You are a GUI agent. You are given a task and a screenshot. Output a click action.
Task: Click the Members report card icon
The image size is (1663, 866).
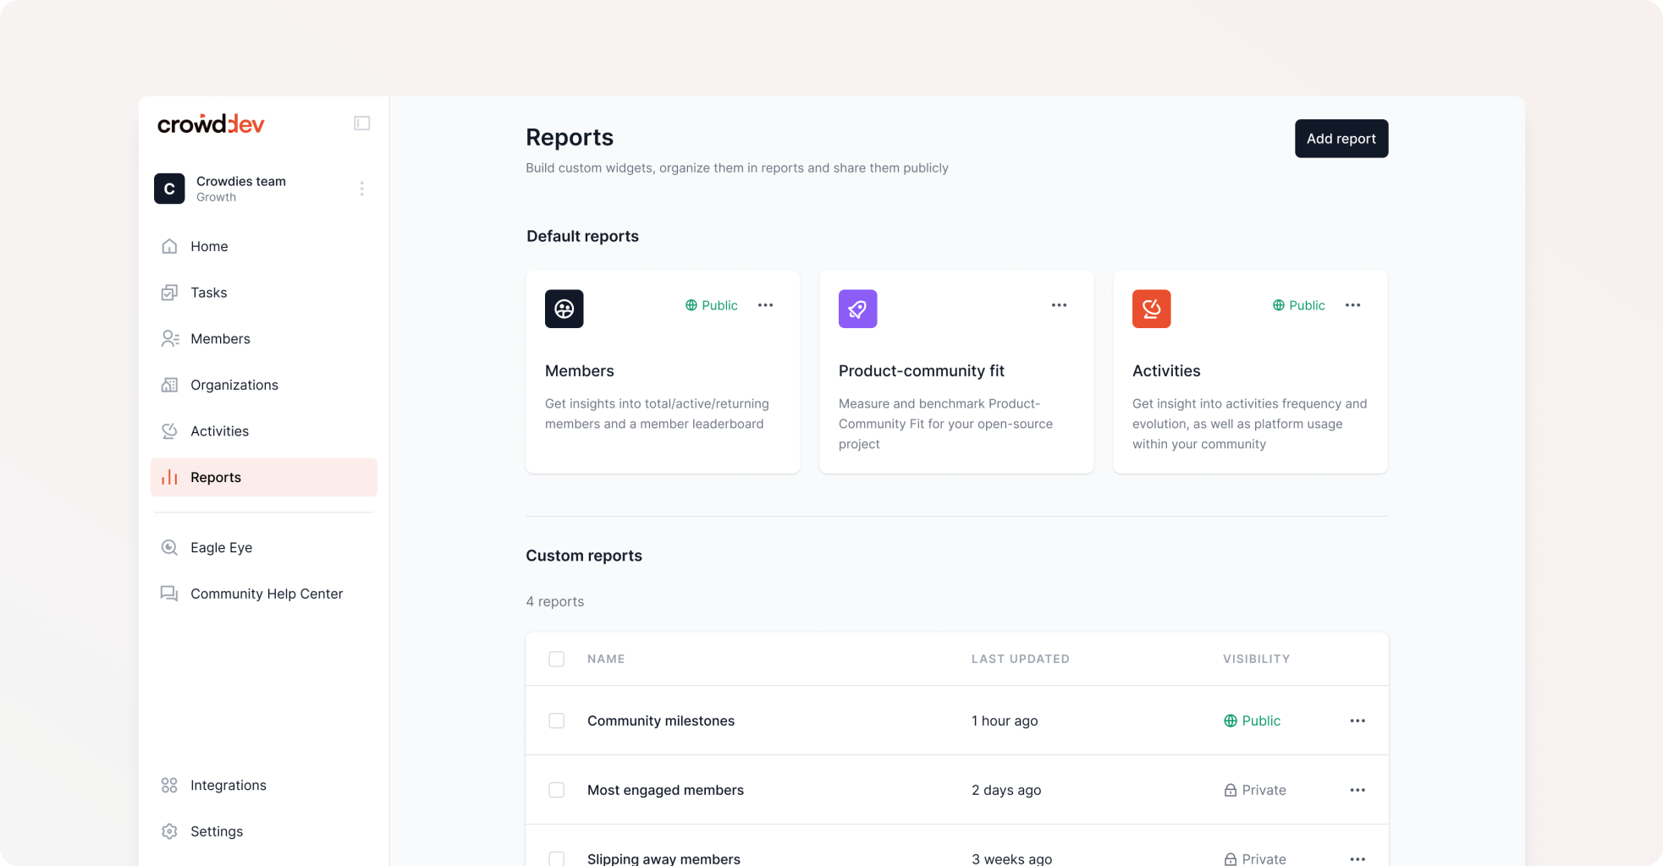click(564, 309)
